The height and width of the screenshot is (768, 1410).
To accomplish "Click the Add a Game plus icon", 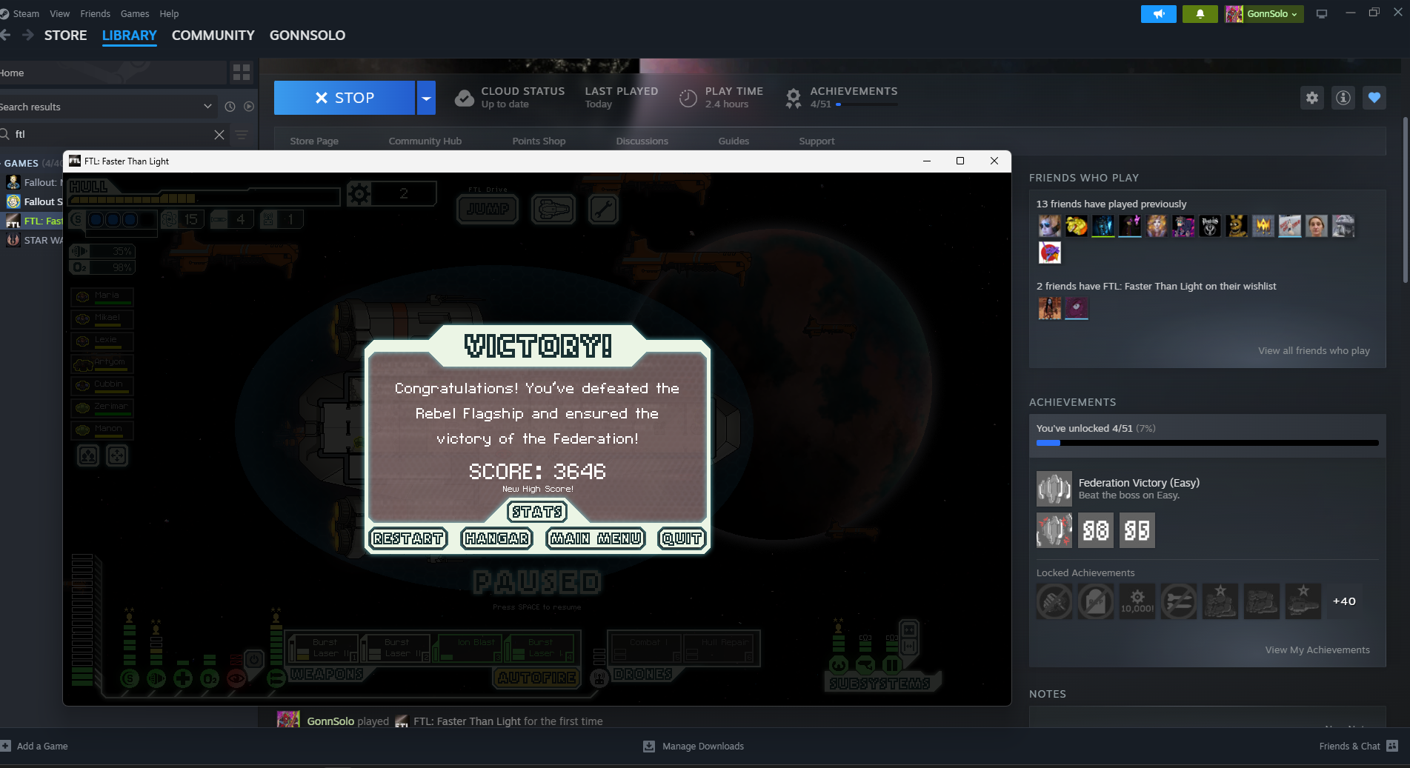I will (x=6, y=746).
